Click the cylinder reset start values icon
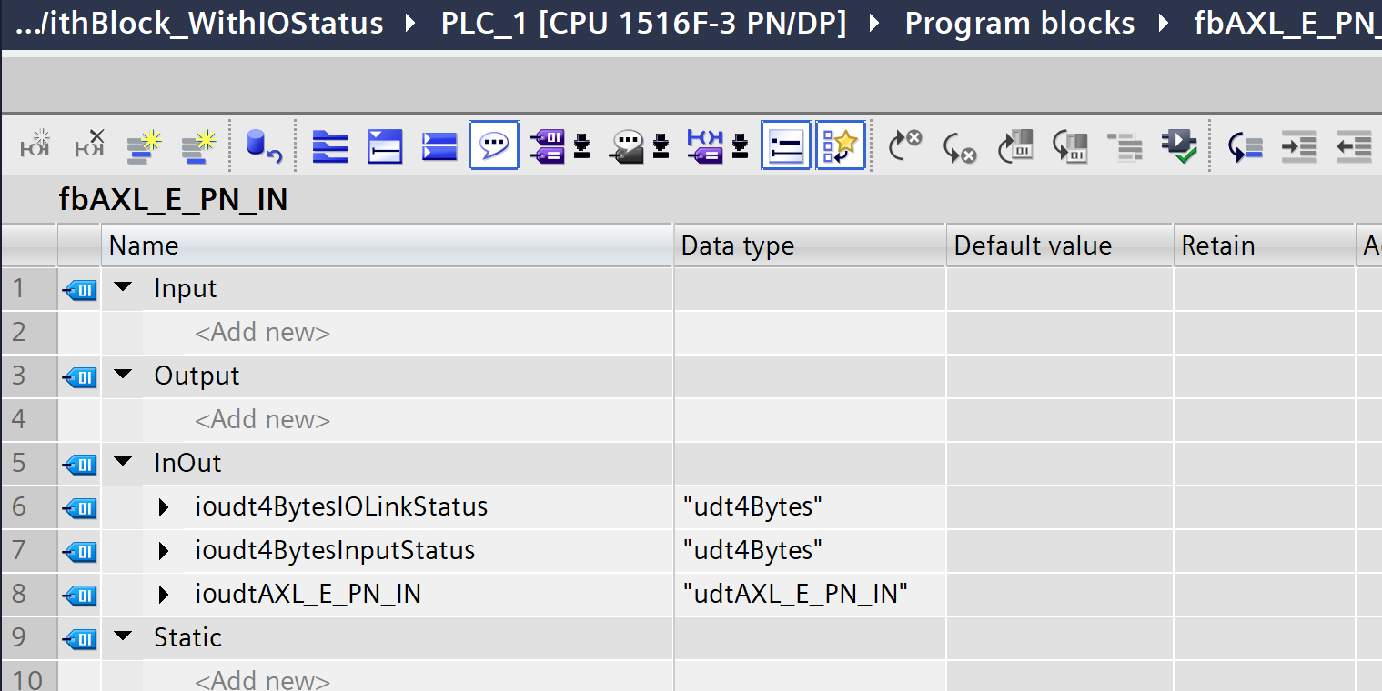This screenshot has width=1382, height=691. pos(263,145)
